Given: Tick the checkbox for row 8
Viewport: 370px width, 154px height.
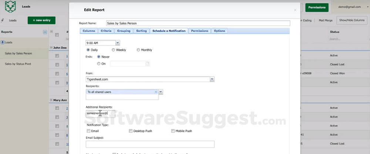Looking at the screenshot, I should [x=57, y=135].
